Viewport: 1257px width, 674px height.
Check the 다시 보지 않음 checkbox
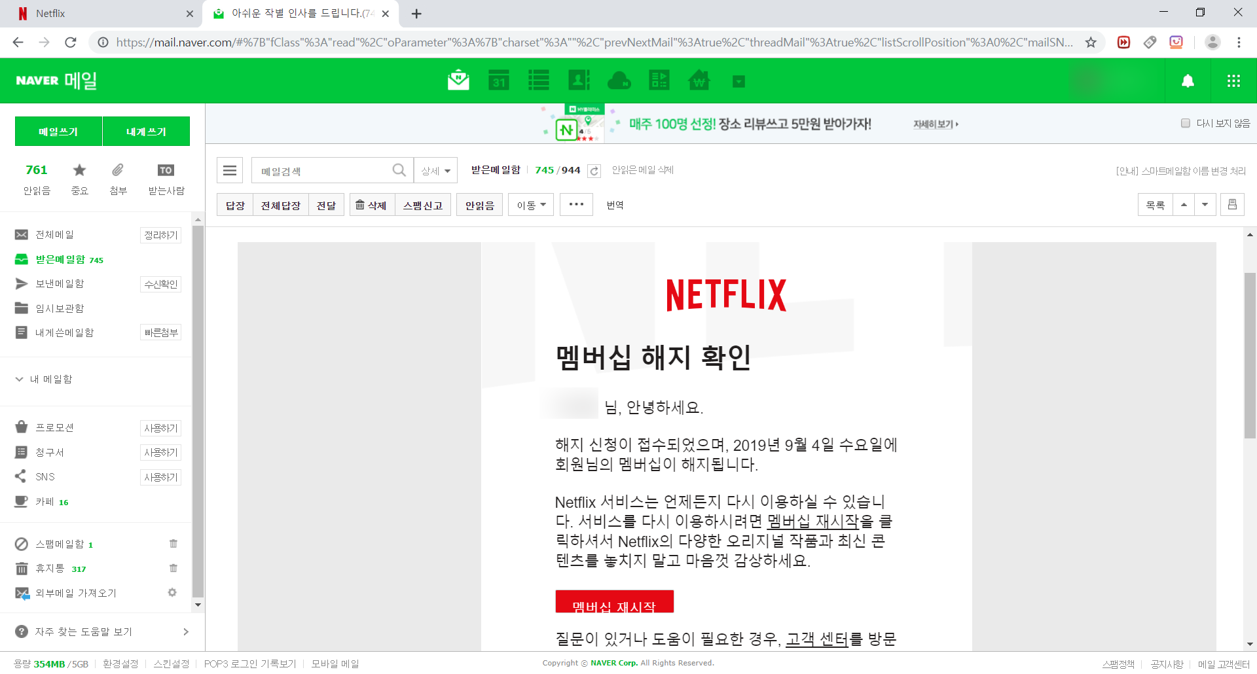(x=1186, y=123)
